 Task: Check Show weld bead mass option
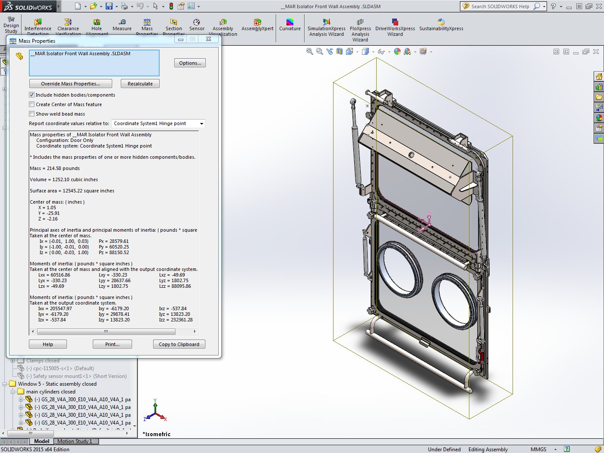coord(32,114)
